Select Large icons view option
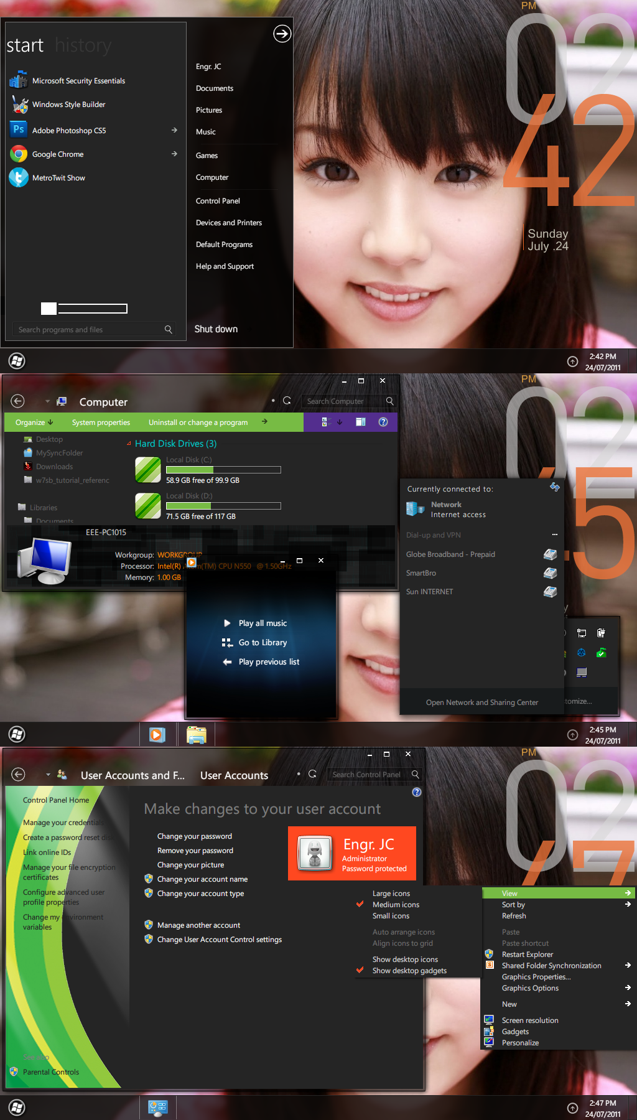The height and width of the screenshot is (1120, 637). click(391, 894)
